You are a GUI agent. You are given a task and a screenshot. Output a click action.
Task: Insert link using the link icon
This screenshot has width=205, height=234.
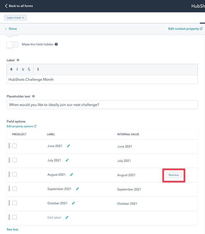point(38,69)
